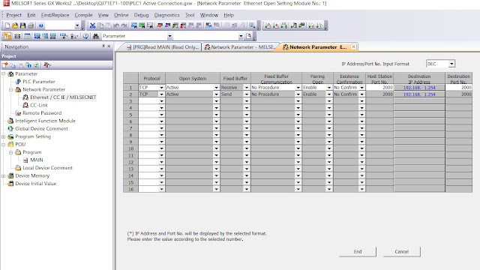Click the binoculars find icon

(95, 36)
